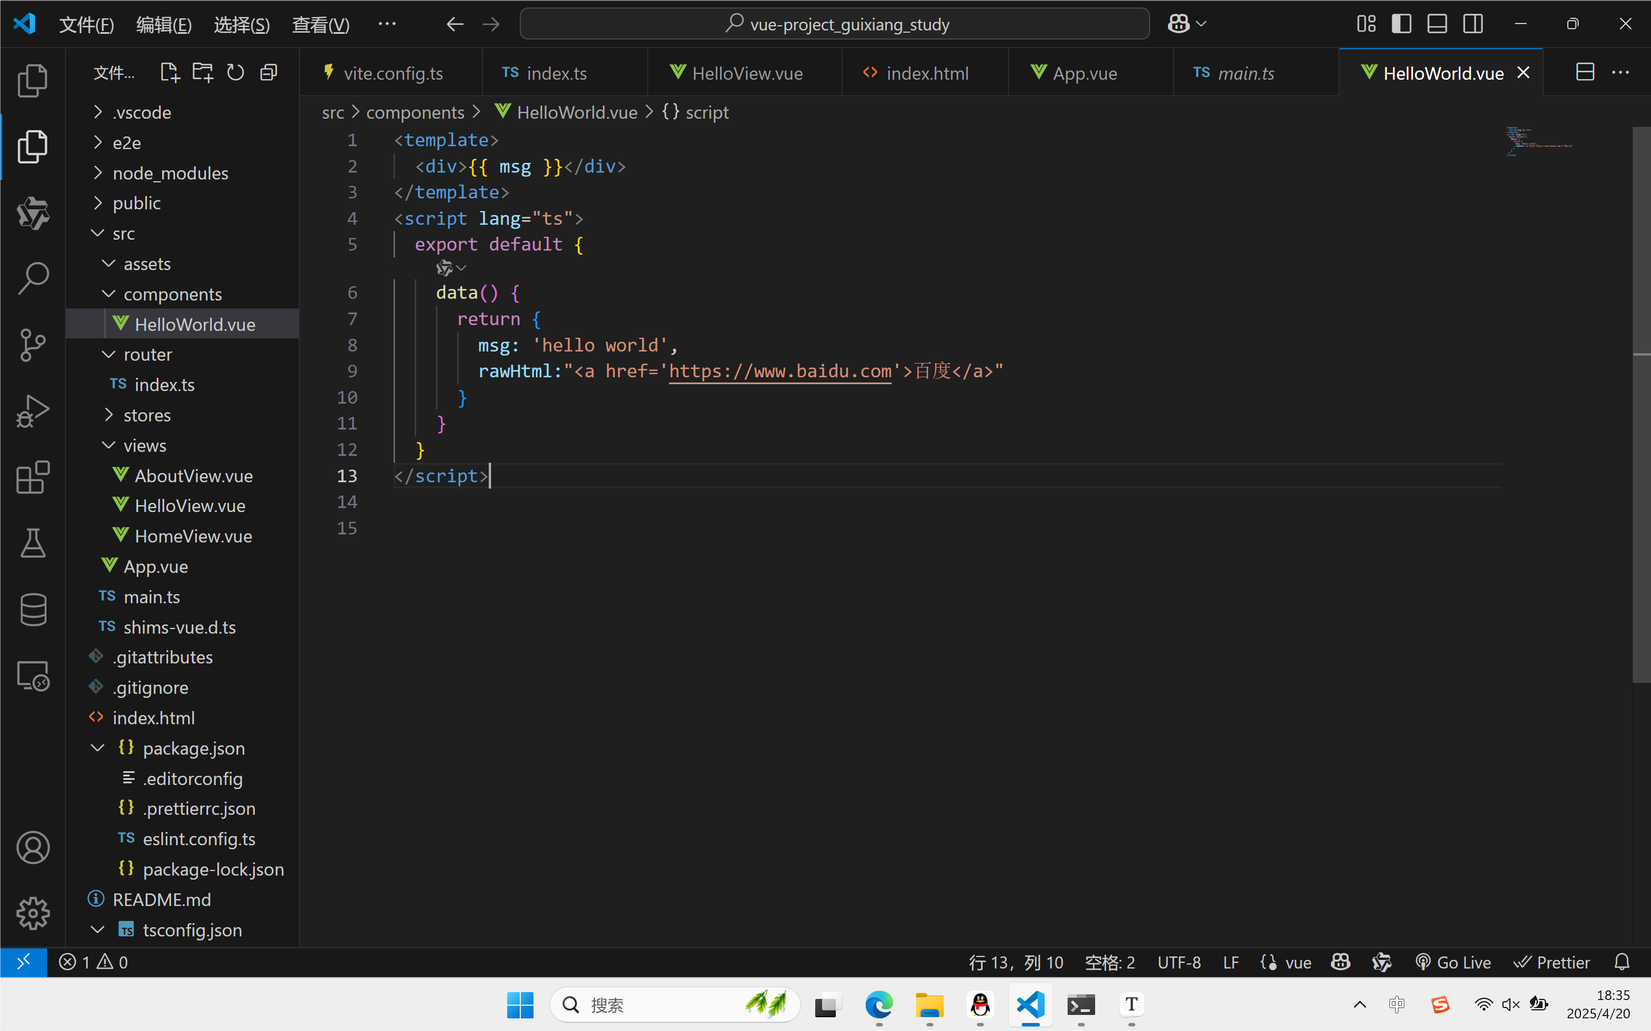The width and height of the screenshot is (1651, 1031).
Task: Toggle primary sidebar visibility
Action: (1401, 24)
